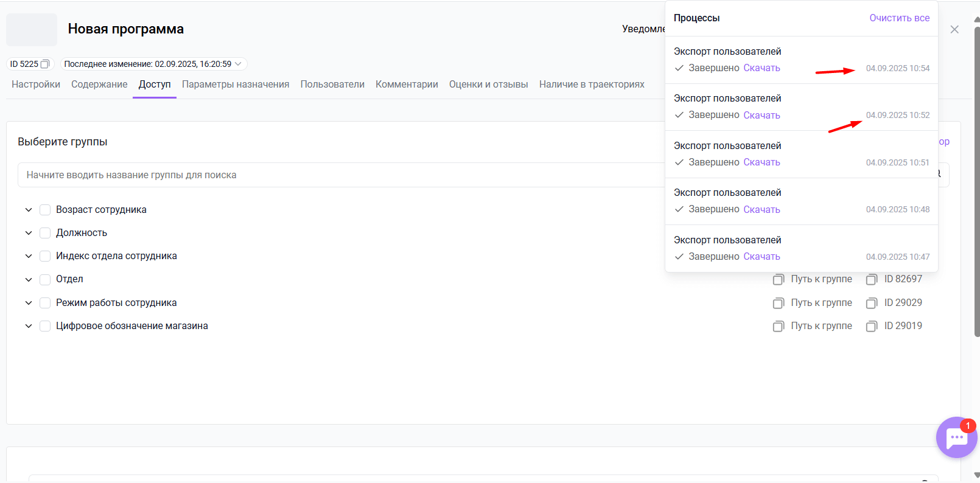Check the Возраст сотрудника checkbox

[45, 210]
